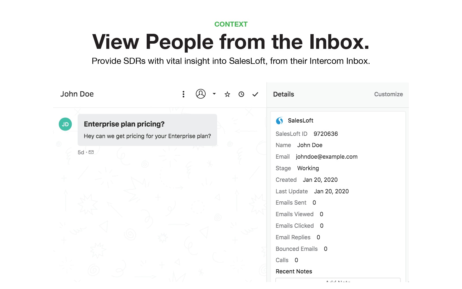Snooze conversation with the clock icon
The width and height of the screenshot is (462, 289).
click(241, 94)
